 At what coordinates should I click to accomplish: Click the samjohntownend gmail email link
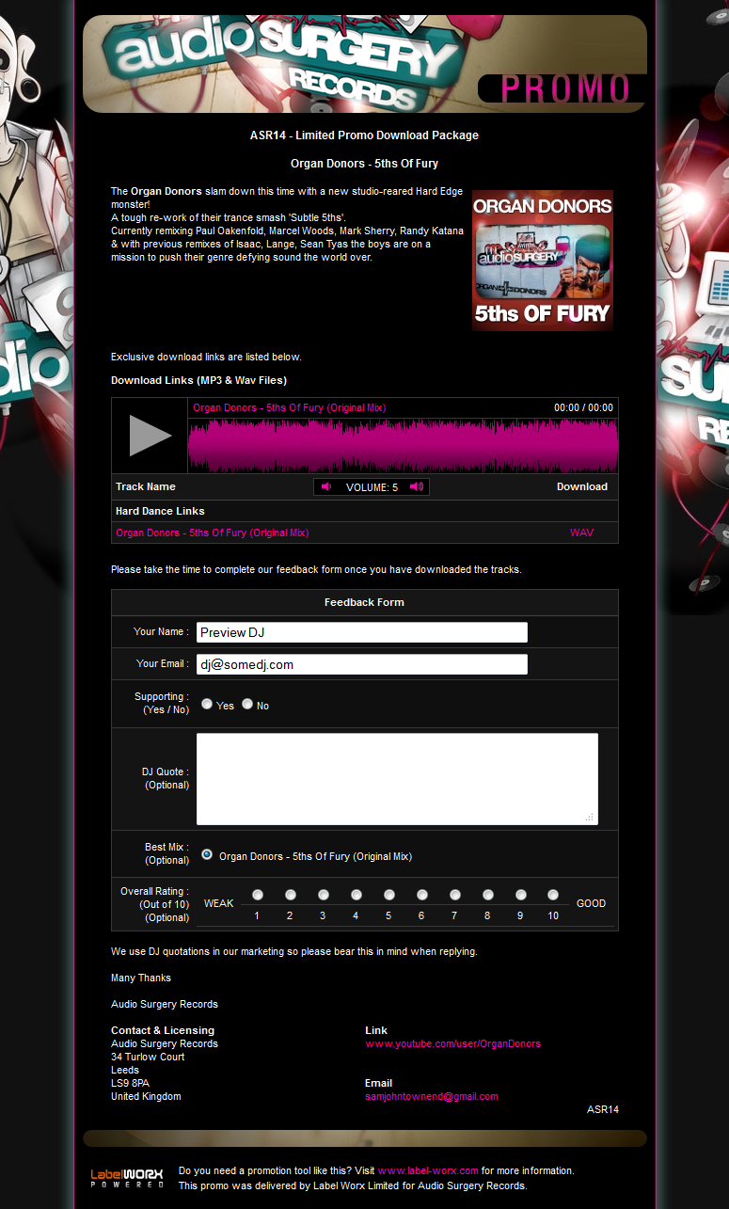pyautogui.click(x=432, y=1096)
